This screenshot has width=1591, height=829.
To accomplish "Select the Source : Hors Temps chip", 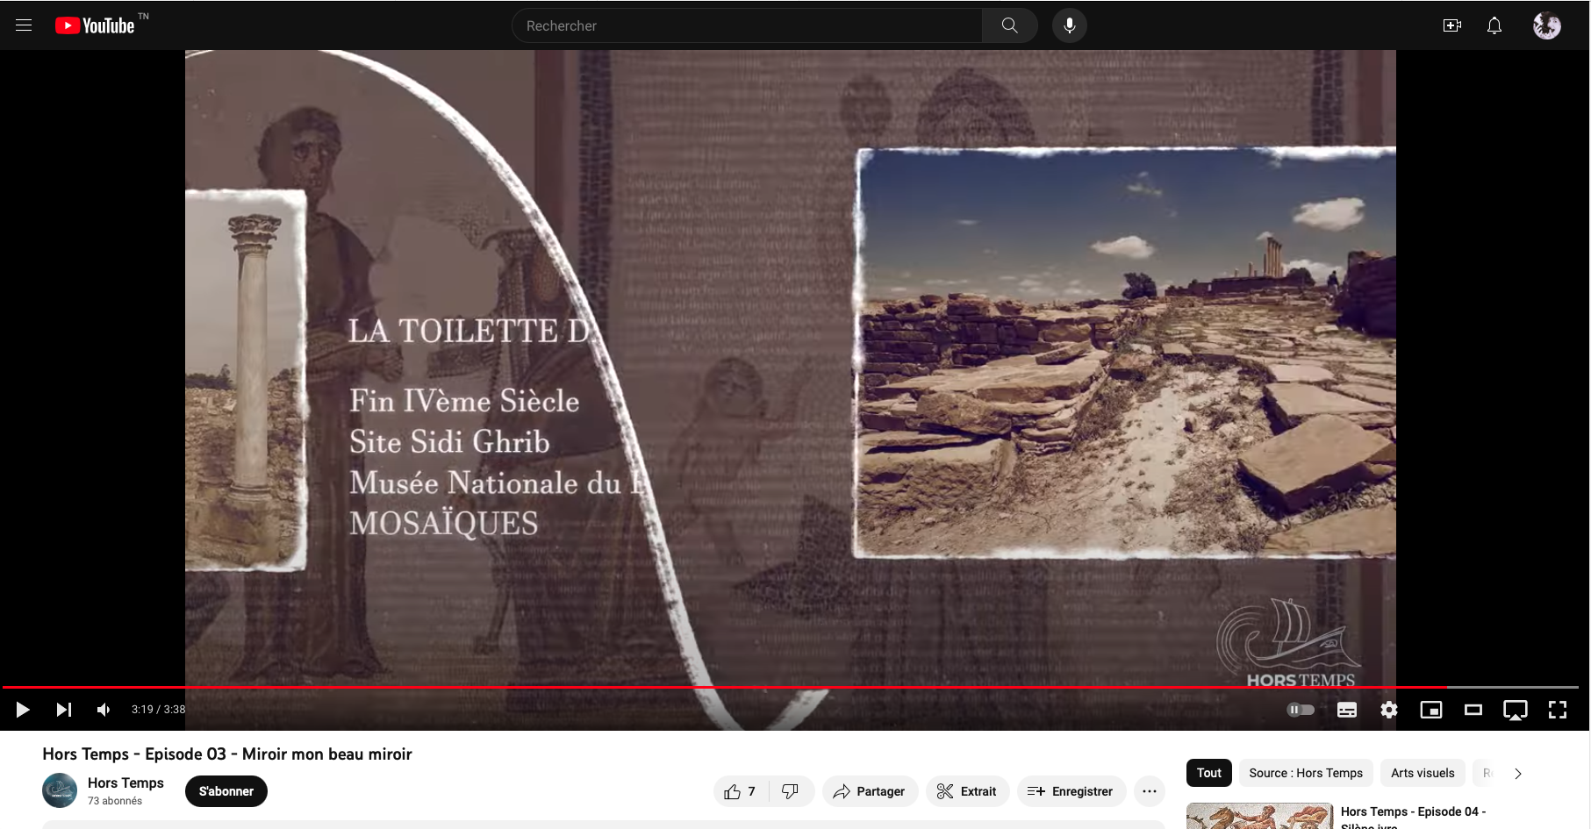I will [x=1306, y=773].
